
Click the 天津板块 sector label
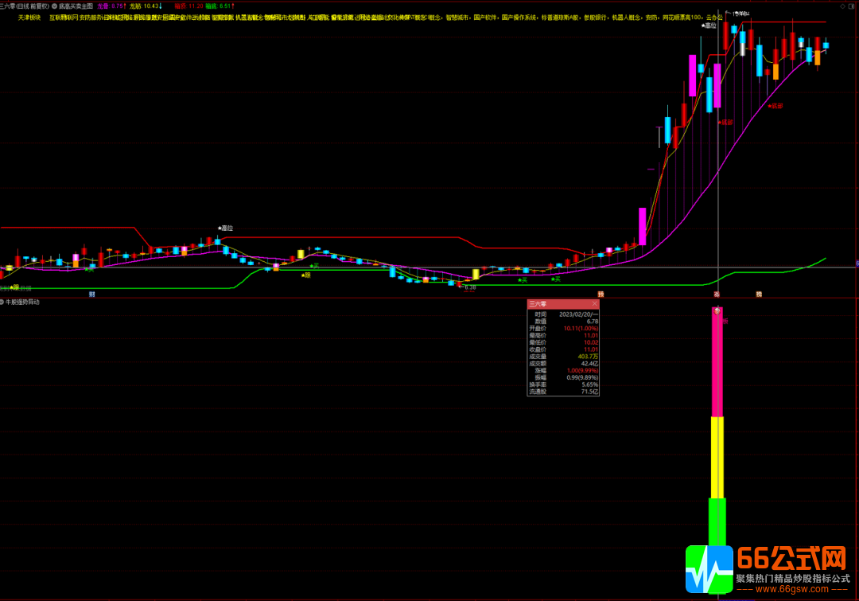[x=29, y=18]
